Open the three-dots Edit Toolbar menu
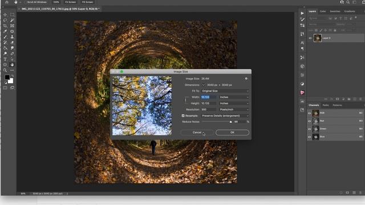Screen dimensions: 365x205 click(x=12, y=70)
